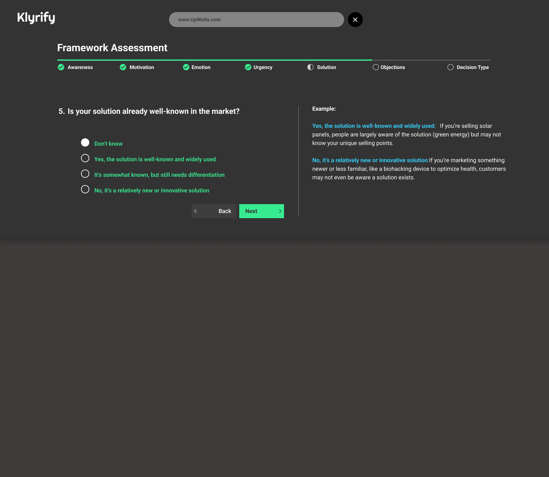Go to the Emotion step label

click(x=201, y=67)
